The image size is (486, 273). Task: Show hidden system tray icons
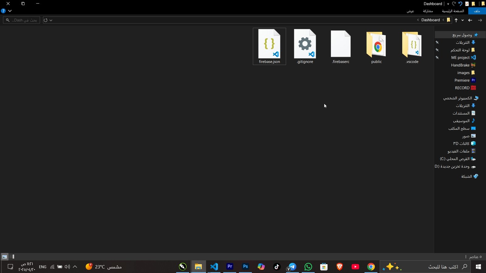click(75, 267)
